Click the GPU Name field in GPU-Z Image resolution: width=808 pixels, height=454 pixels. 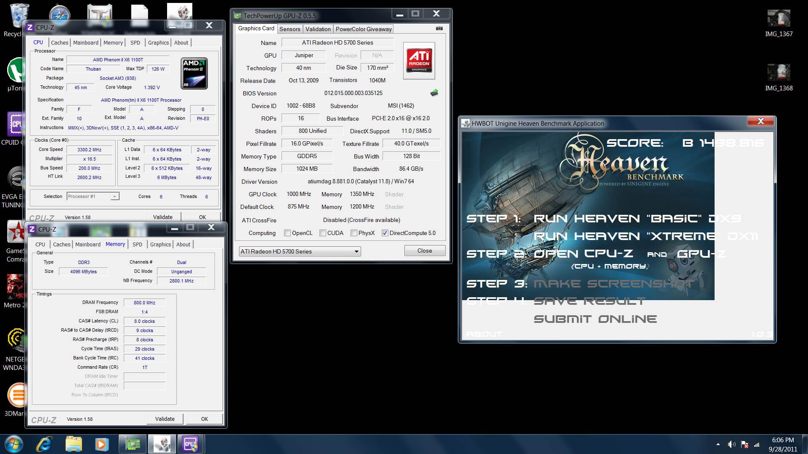[338, 42]
